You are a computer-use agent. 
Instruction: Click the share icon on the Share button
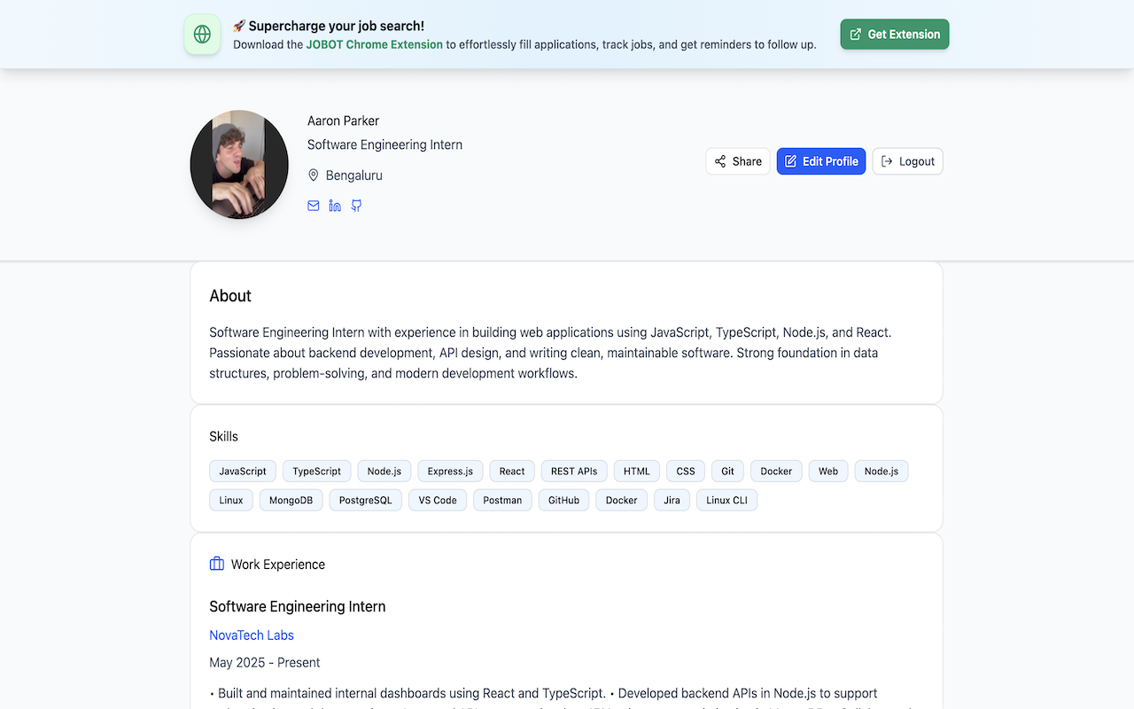(719, 161)
